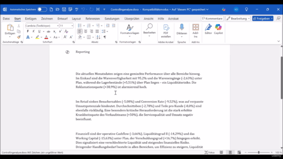This screenshot has height=159, width=283.
Task: Click the format painter brush icon
Action: click(x=19, y=37)
